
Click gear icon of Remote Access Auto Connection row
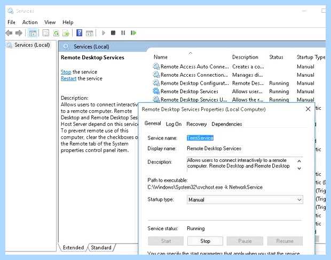(156, 67)
